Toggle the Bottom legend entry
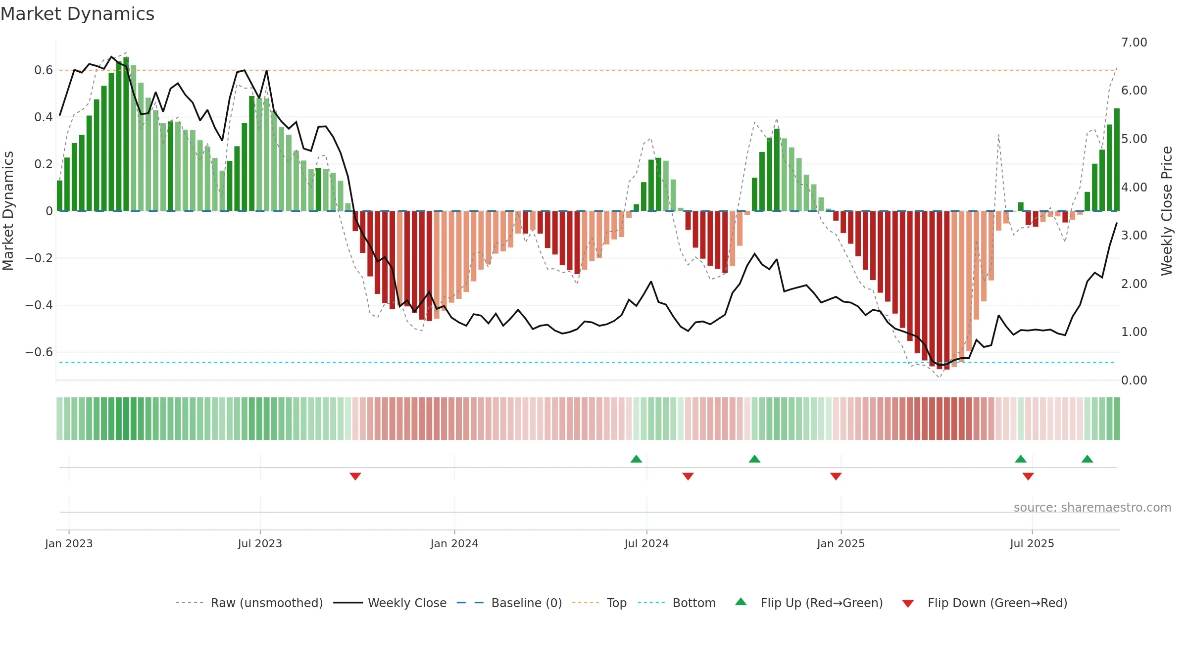Screen dimensions: 1188x668 point(677,603)
